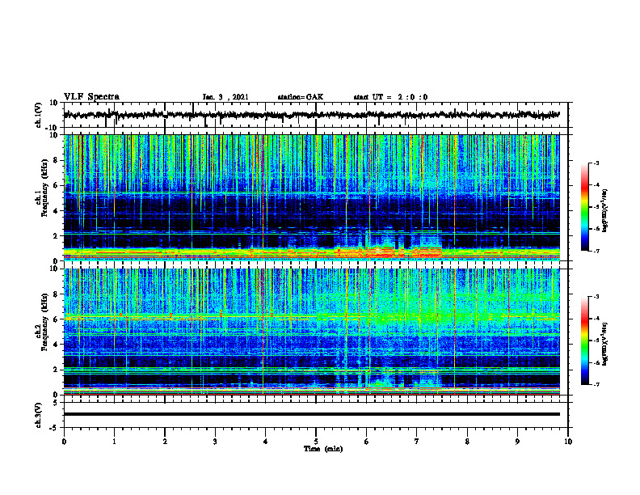Click the "8" kHz tick on ch.1 spectrogram axis
The image size is (640, 495).
(x=56, y=160)
